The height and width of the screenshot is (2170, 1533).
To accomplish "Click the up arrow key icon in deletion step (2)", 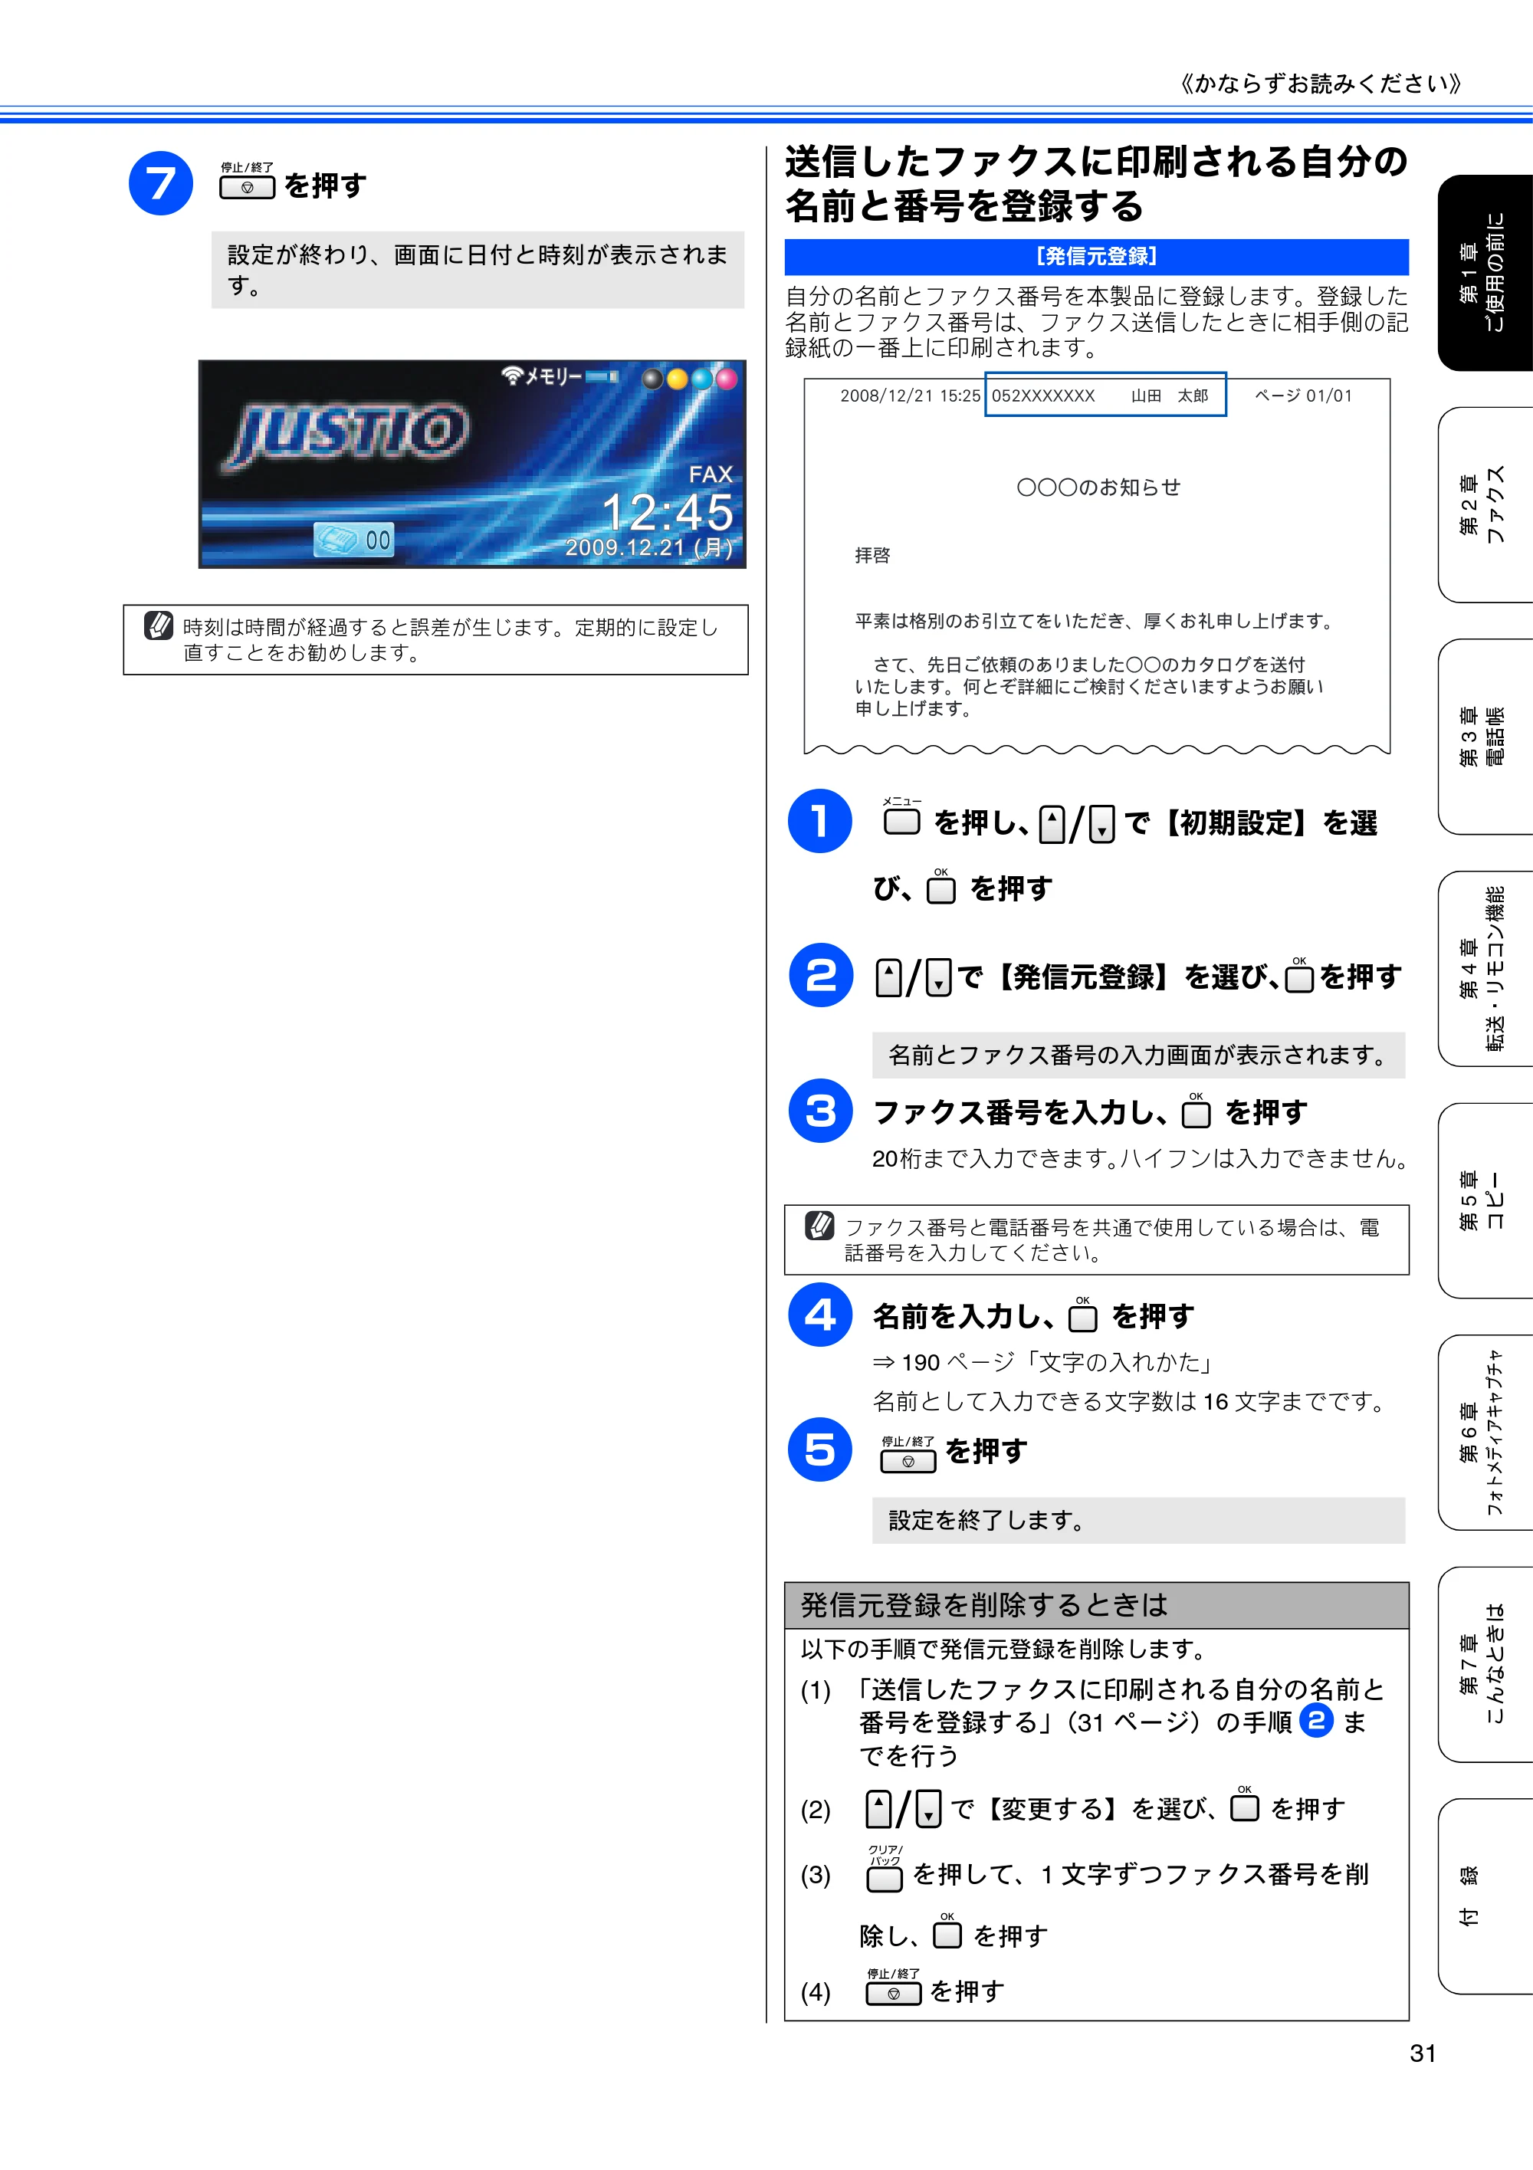I will [x=879, y=1809].
